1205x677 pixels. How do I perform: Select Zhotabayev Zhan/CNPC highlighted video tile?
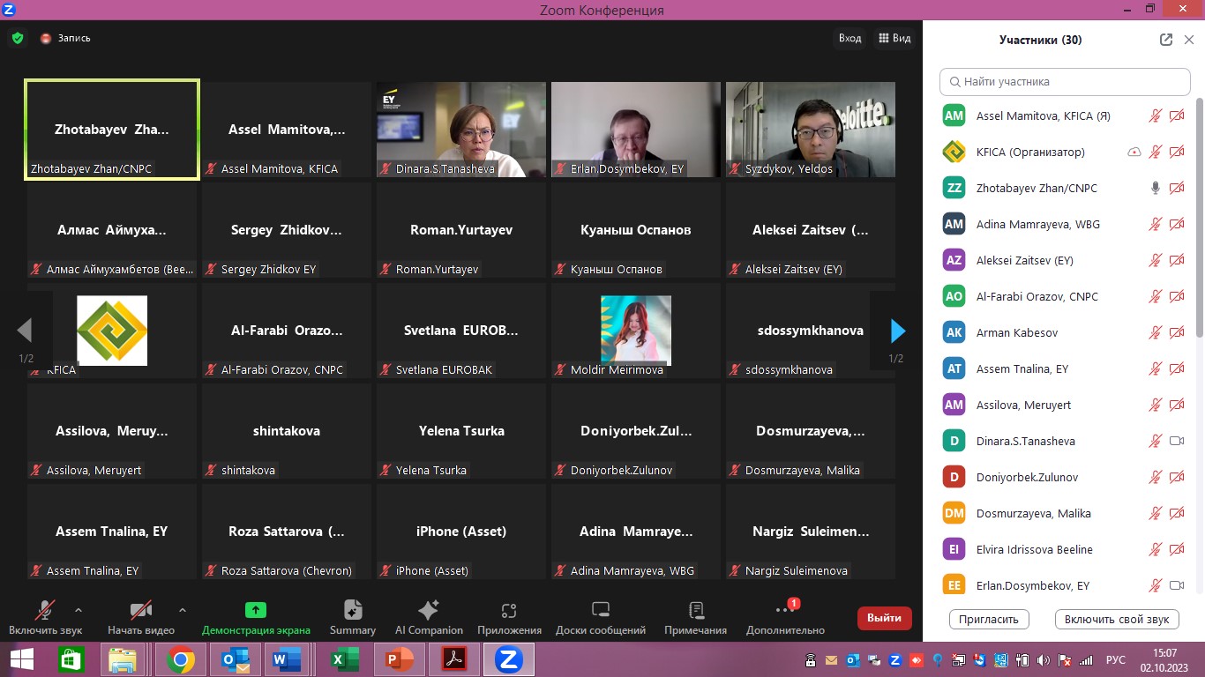(112, 130)
